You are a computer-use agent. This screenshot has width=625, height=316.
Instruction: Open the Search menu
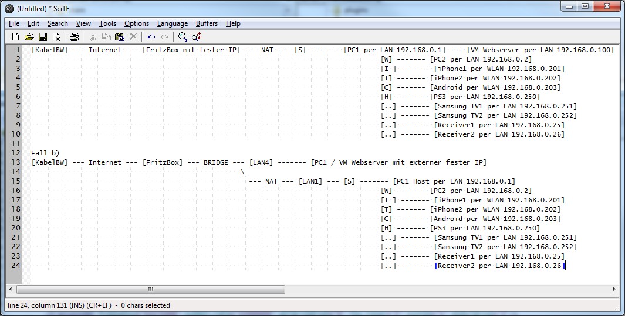coord(58,23)
